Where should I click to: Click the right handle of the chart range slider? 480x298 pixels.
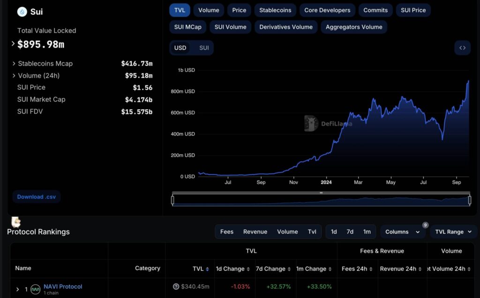(x=470, y=200)
